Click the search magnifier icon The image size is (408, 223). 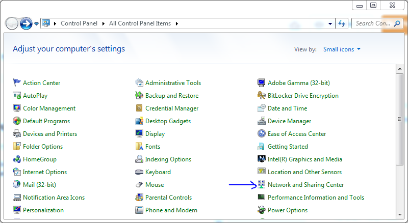point(397,23)
